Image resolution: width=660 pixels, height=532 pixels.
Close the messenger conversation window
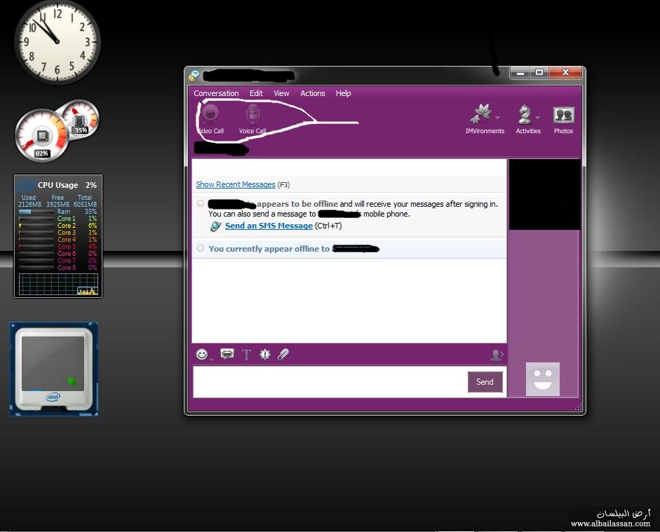point(565,73)
